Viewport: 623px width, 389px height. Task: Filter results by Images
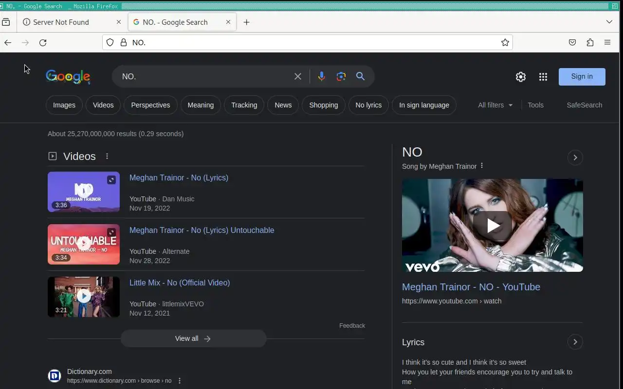(64, 105)
